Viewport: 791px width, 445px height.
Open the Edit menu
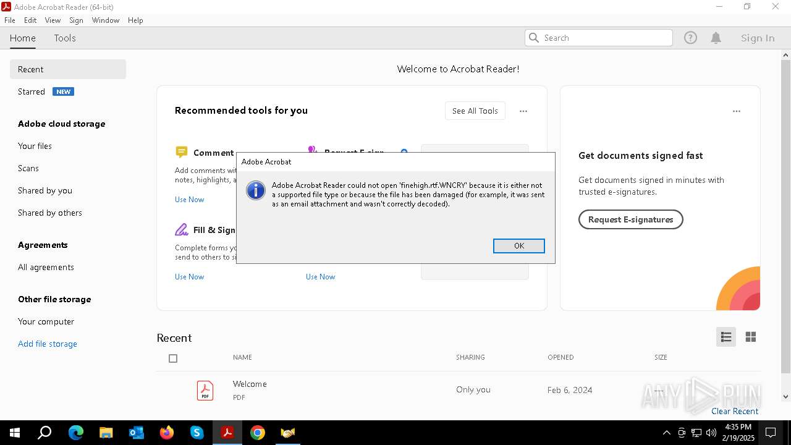(30, 20)
